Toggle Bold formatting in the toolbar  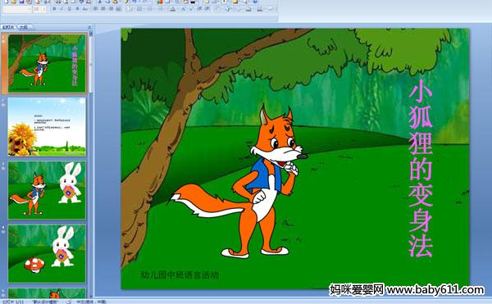tap(54, 9)
